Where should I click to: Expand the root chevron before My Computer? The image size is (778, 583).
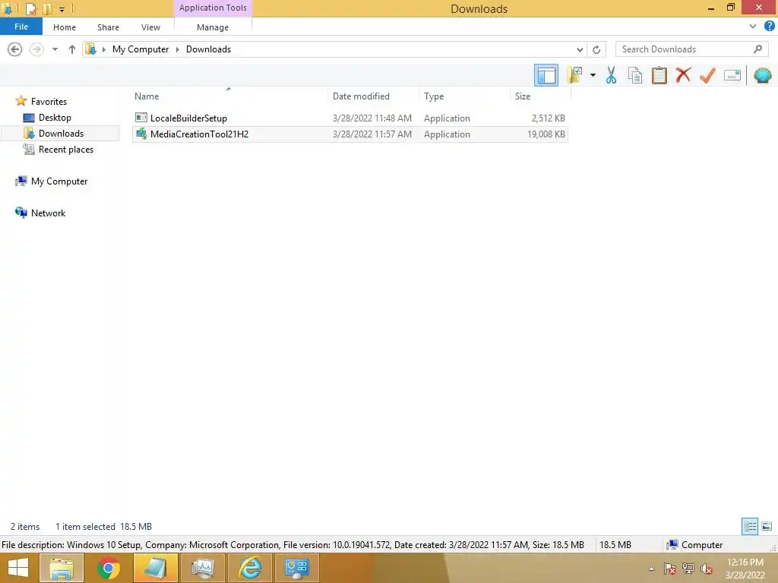tap(103, 49)
